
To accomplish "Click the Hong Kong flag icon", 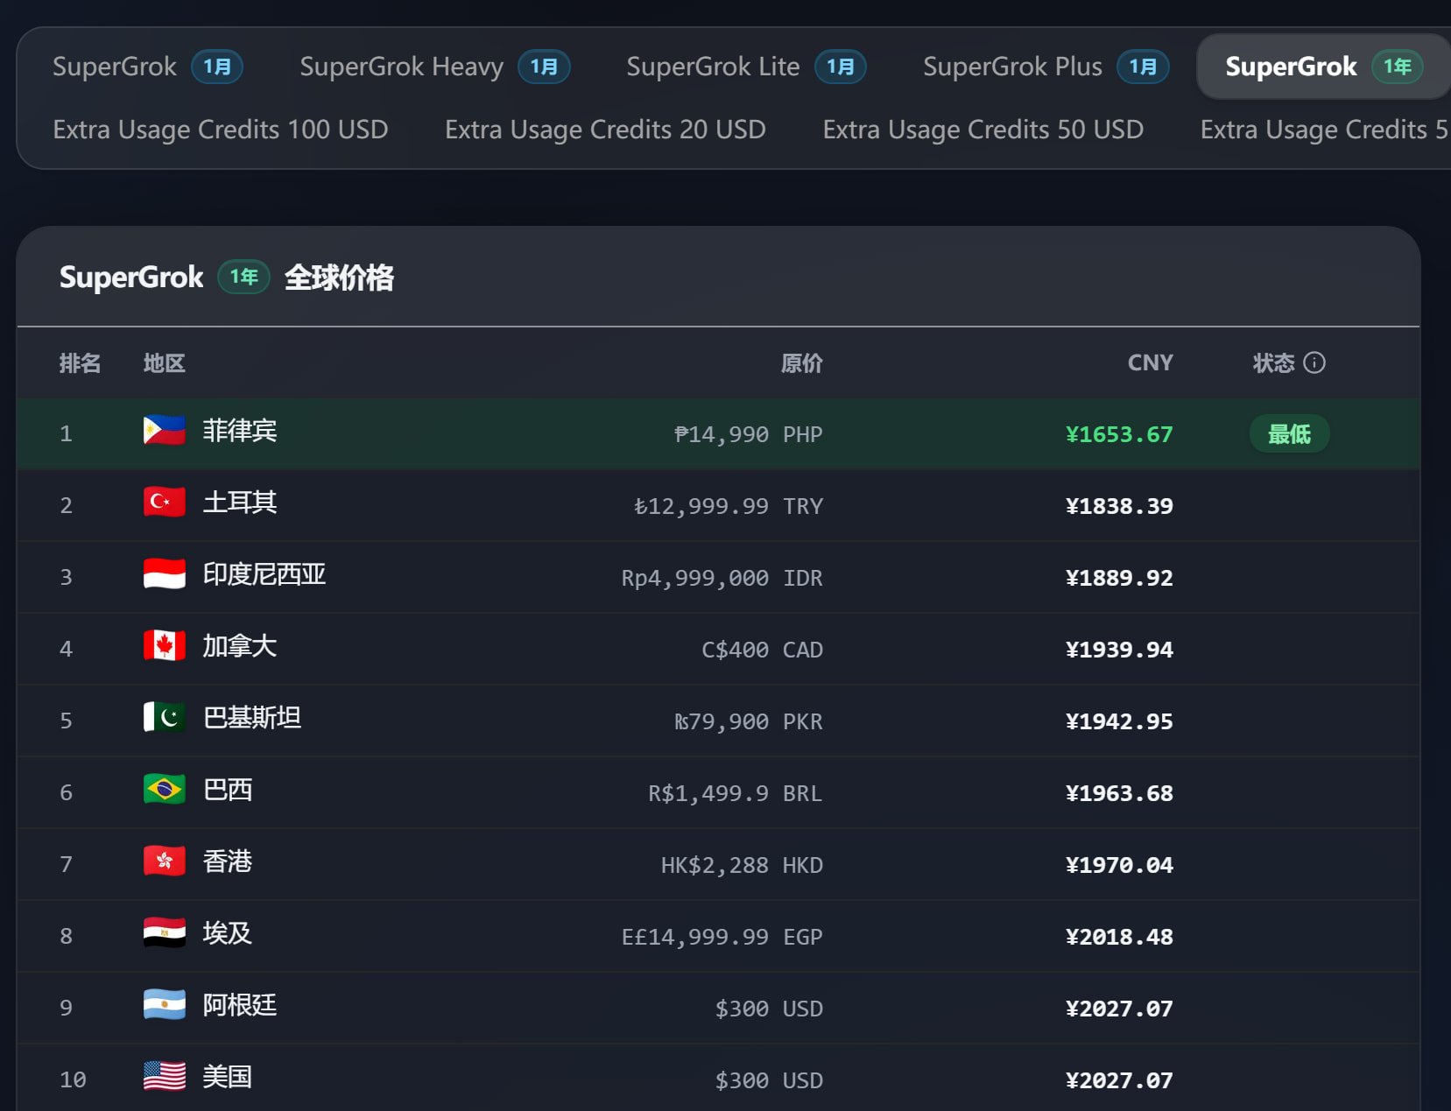I will [165, 861].
